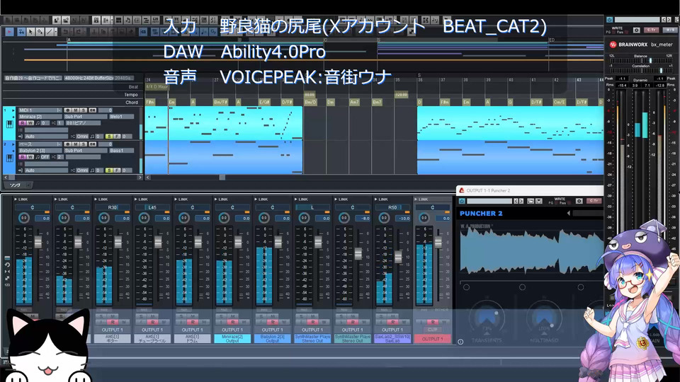The width and height of the screenshot is (680, 382).
Task: Click the Melo1 field on the MIDI 1 track
Action: click(x=121, y=117)
